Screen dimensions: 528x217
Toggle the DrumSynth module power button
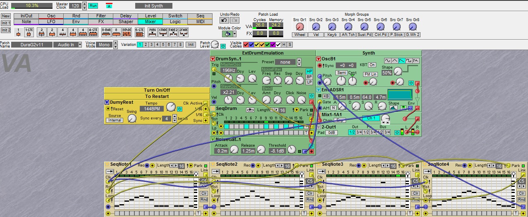click(311, 95)
